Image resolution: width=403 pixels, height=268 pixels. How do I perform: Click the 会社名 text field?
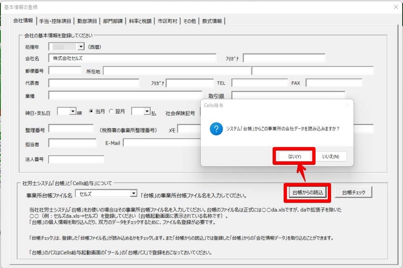pyautogui.click(x=132, y=58)
